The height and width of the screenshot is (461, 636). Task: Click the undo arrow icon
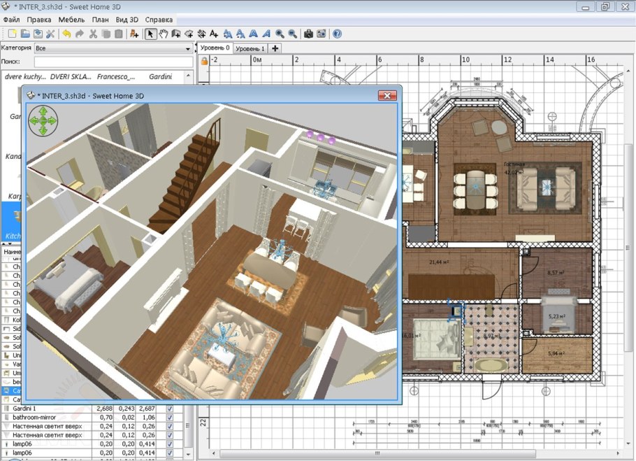pyautogui.click(x=67, y=34)
